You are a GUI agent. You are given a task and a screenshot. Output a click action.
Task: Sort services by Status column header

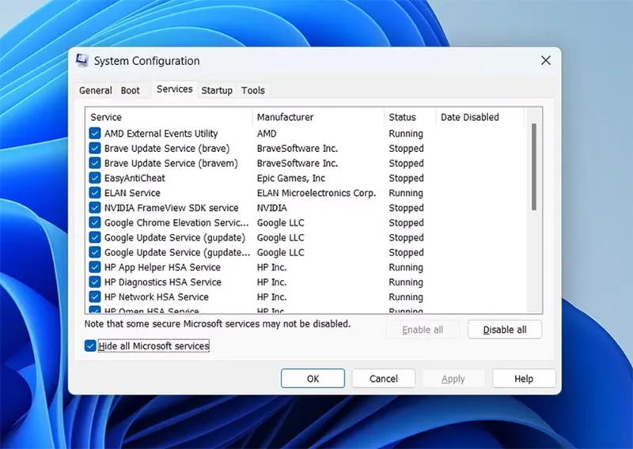(x=402, y=117)
